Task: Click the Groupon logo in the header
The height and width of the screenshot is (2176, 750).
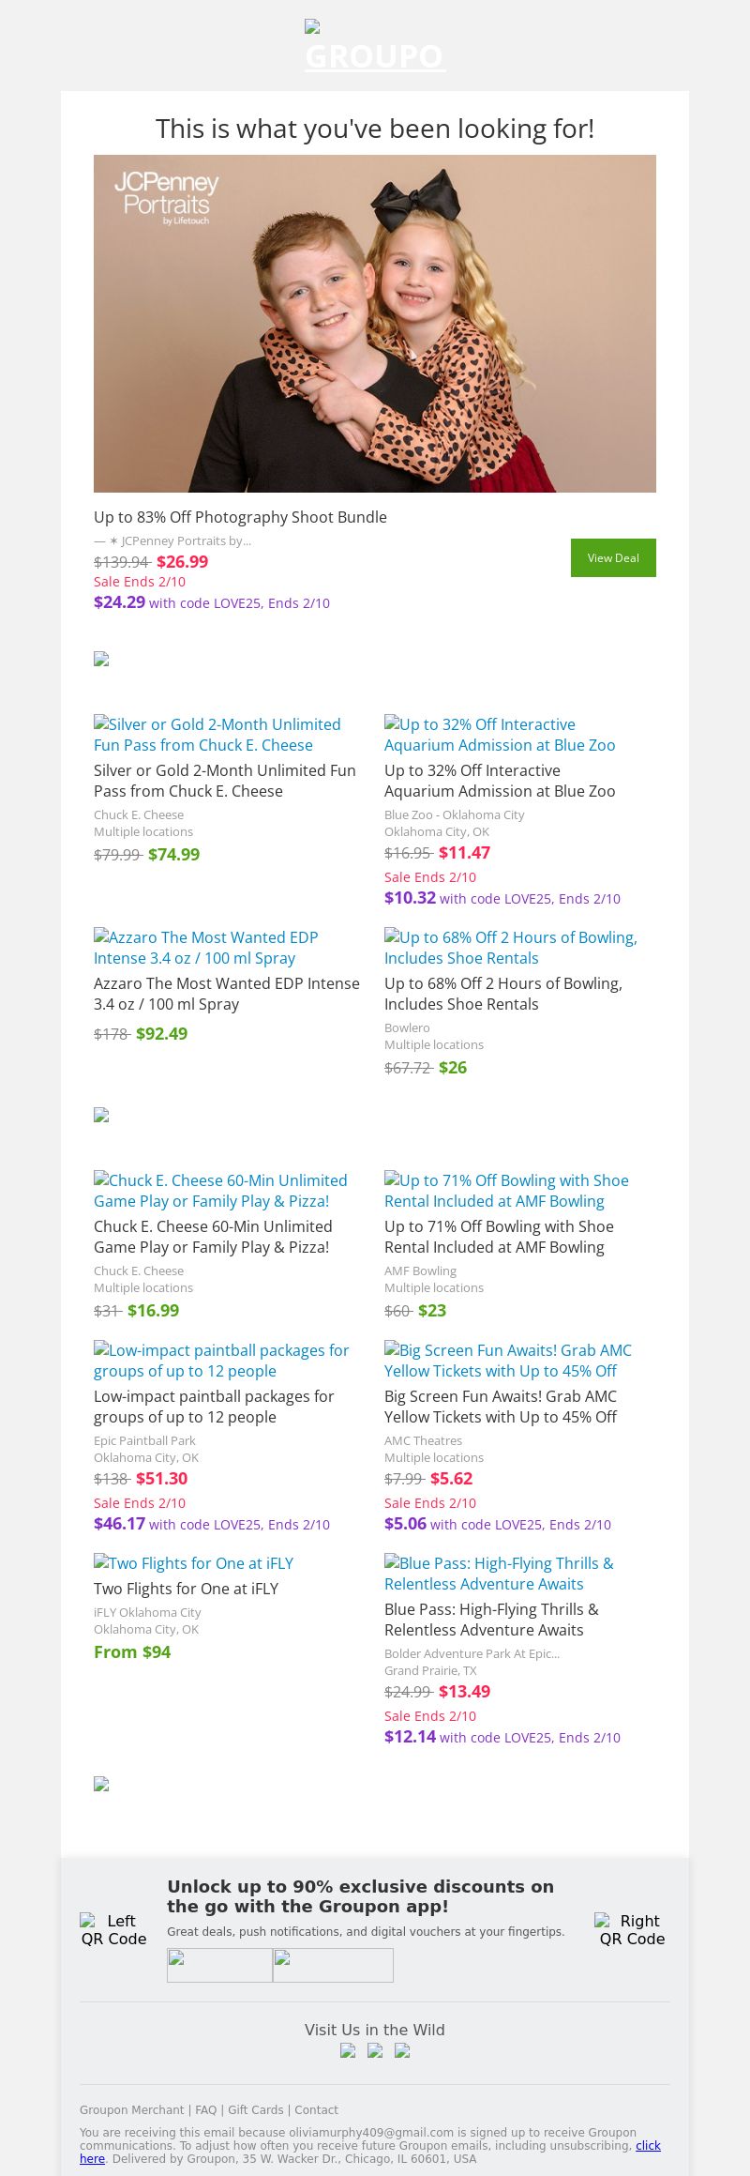Action: [x=375, y=47]
